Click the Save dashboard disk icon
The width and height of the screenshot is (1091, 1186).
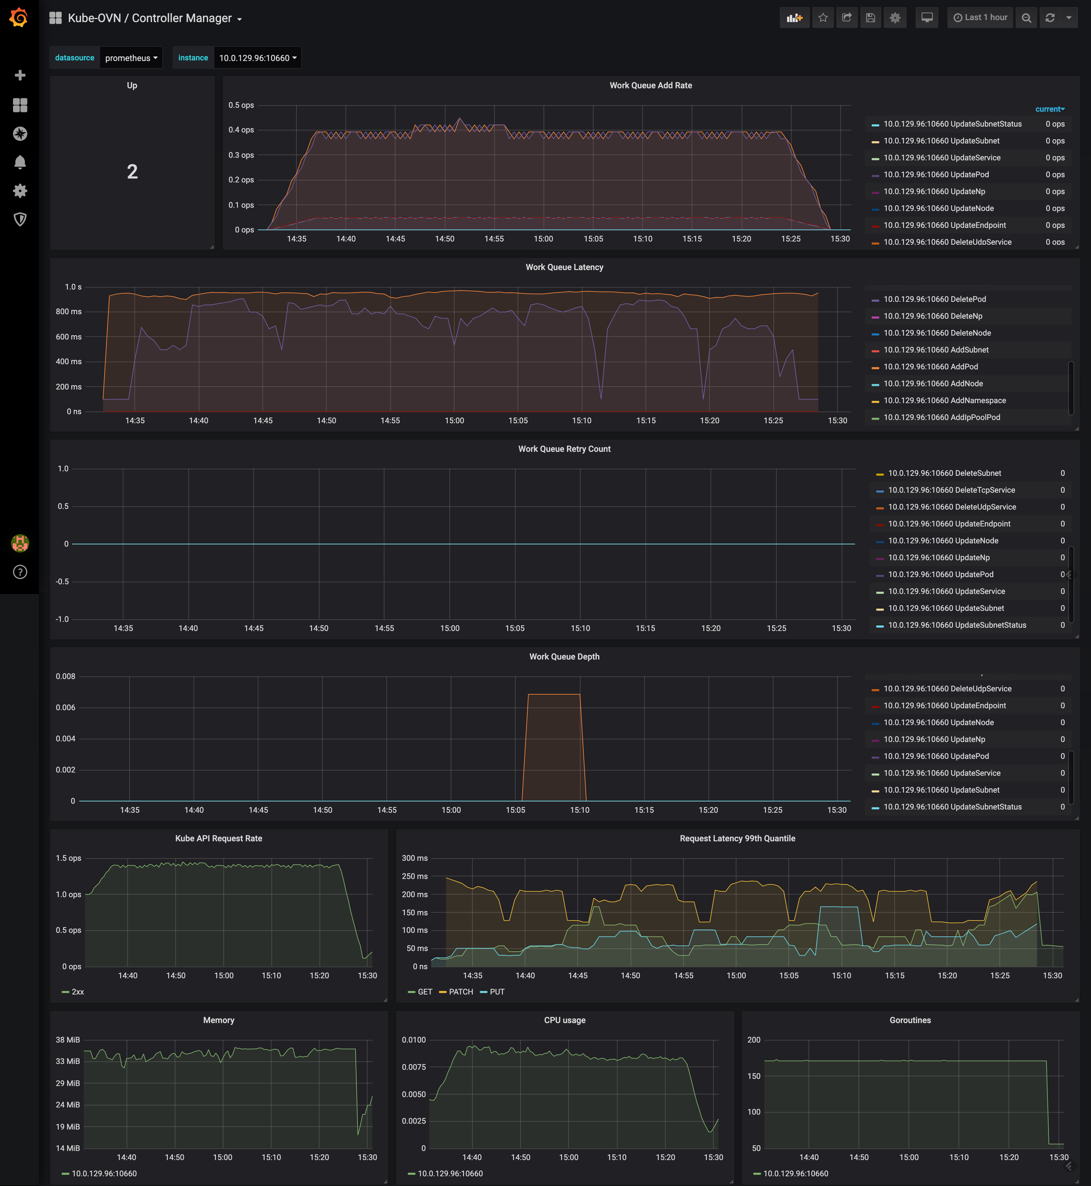(870, 18)
